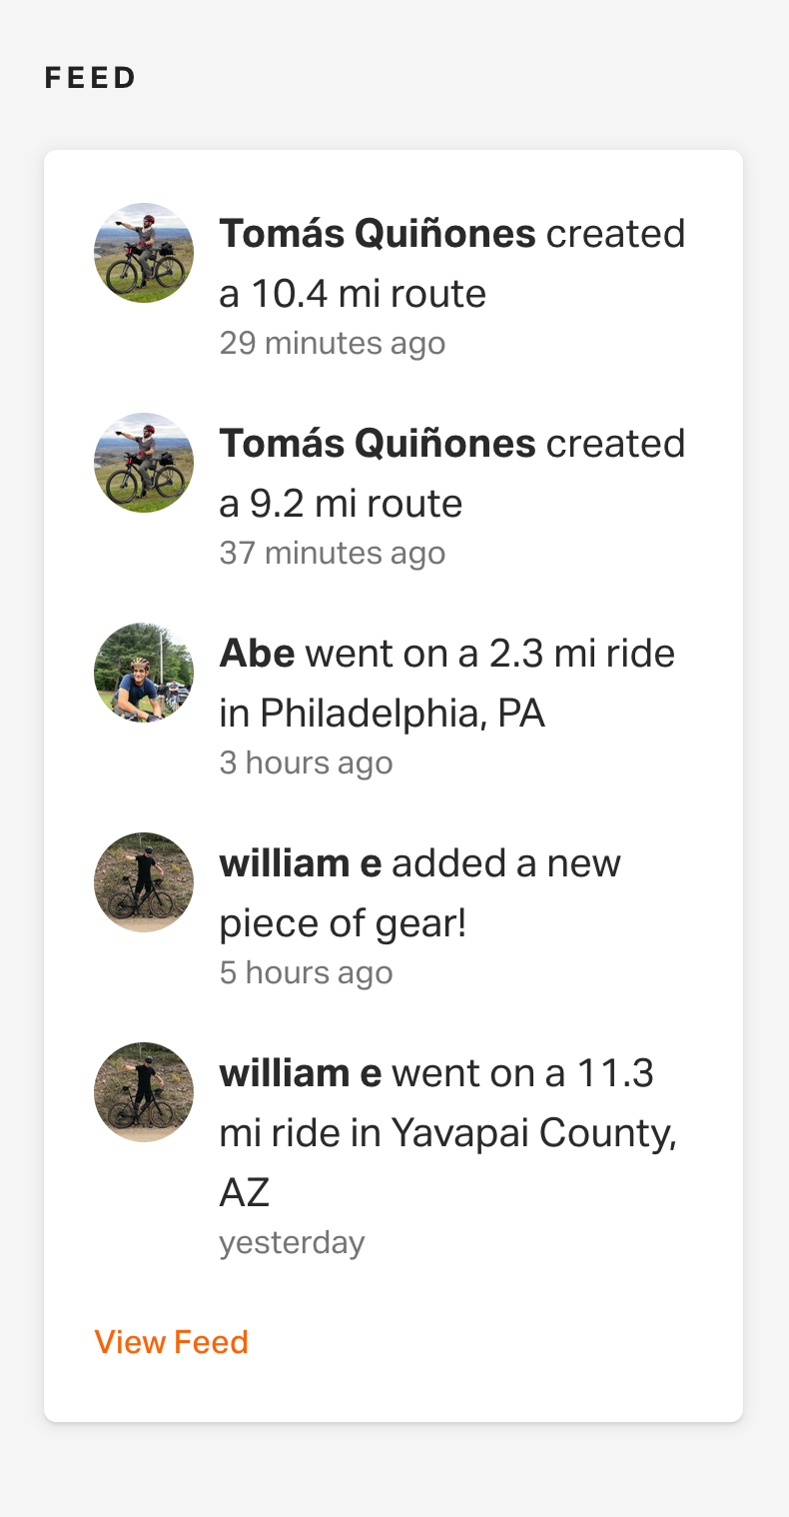Viewport: 789px width, 1517px height.
Task: Click the View Feed link
Action: [x=171, y=1342]
